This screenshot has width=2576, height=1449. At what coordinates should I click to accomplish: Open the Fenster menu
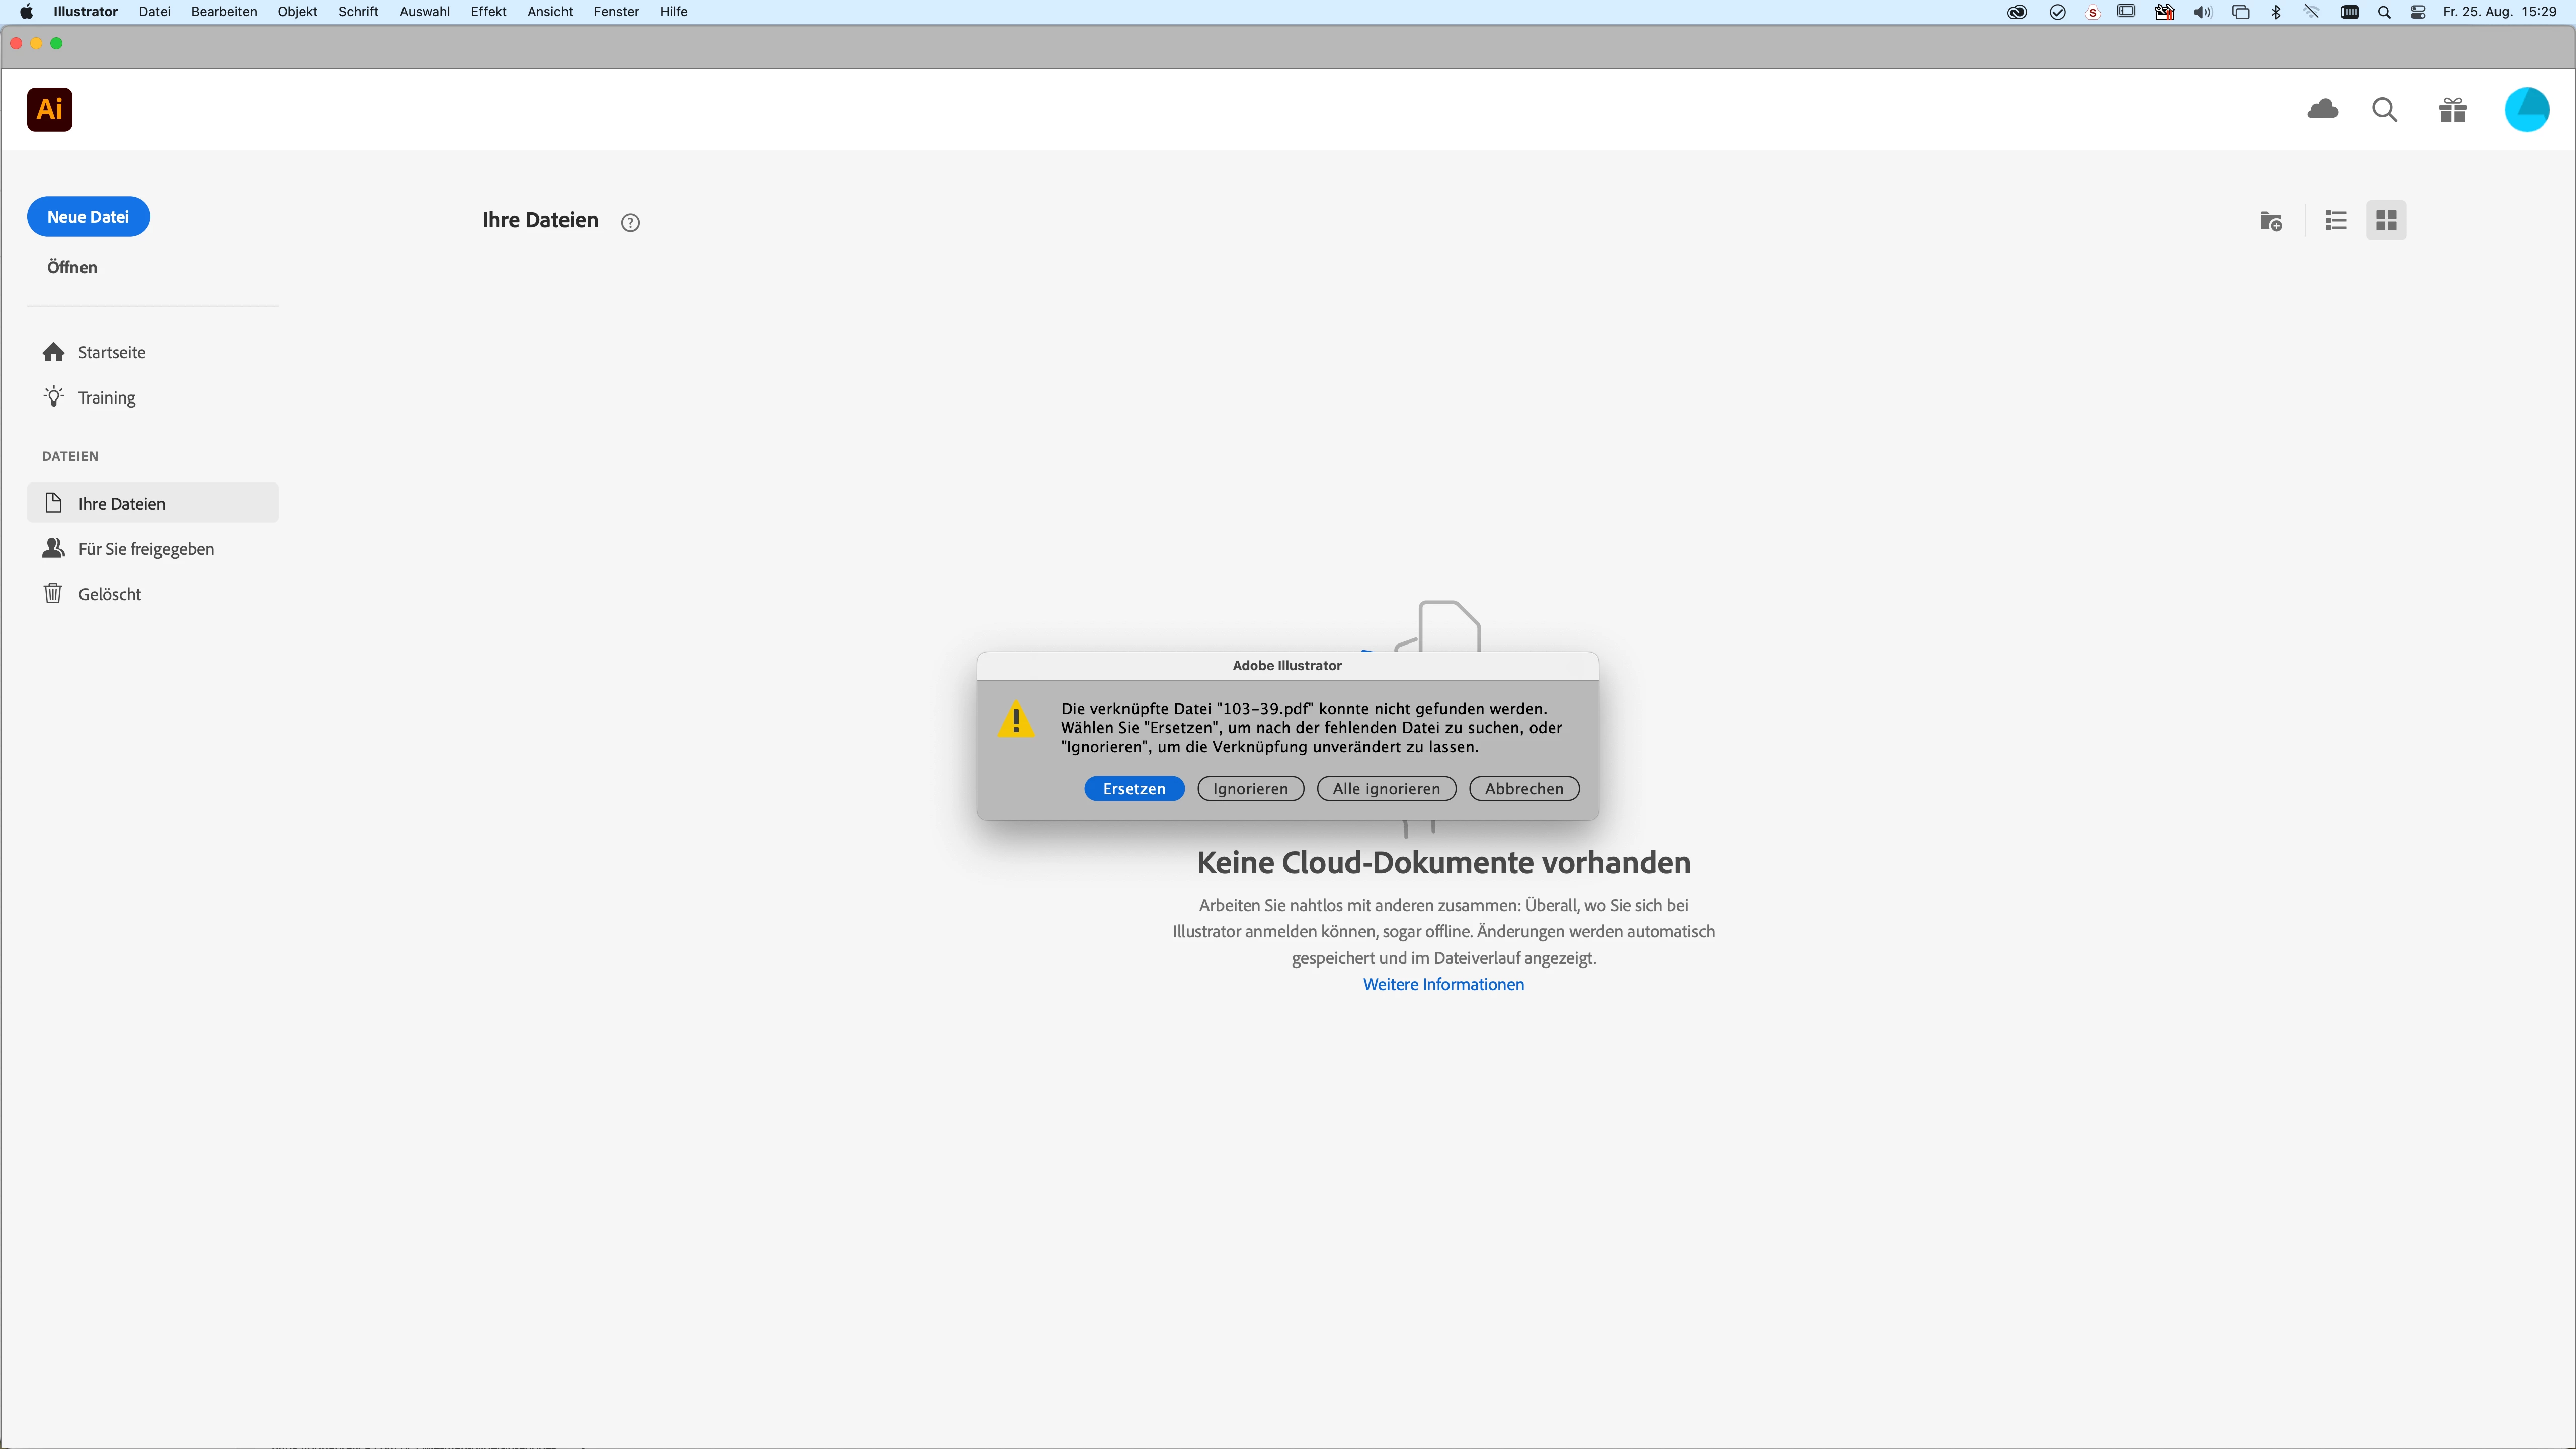616,11
